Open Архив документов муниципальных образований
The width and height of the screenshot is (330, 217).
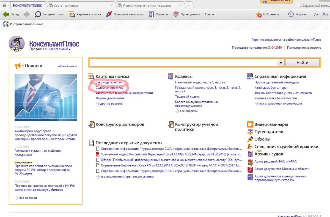pos(280,178)
